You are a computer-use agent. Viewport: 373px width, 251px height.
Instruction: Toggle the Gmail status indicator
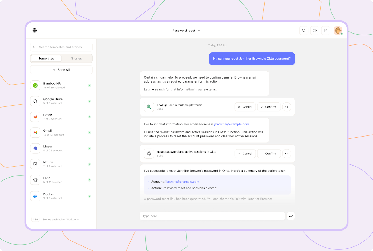click(x=89, y=133)
